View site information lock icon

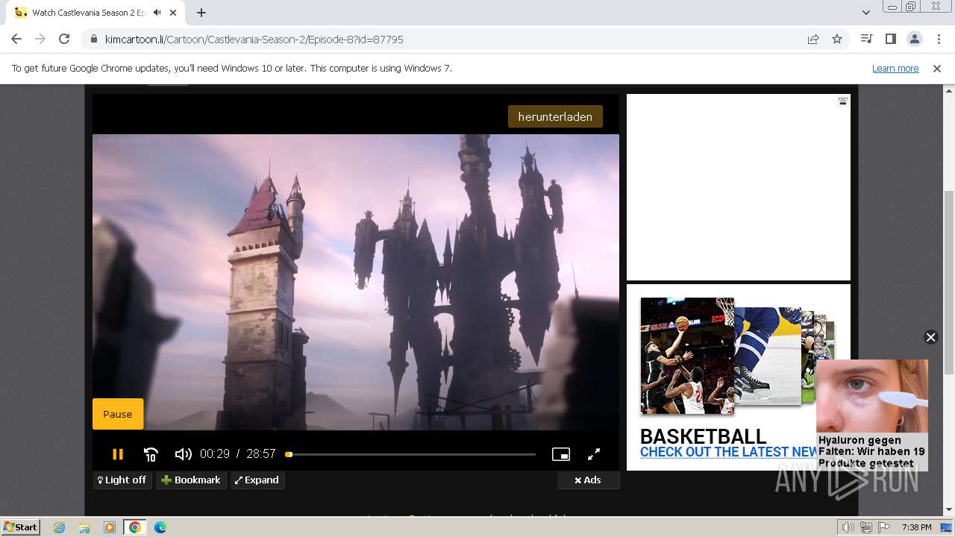93,39
